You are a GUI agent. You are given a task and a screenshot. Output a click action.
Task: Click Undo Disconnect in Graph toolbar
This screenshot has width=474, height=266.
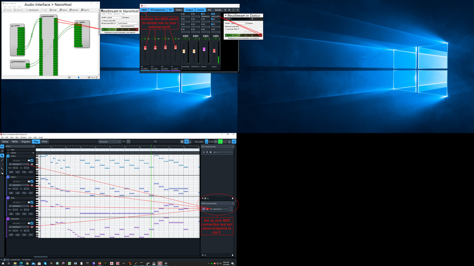32,10
